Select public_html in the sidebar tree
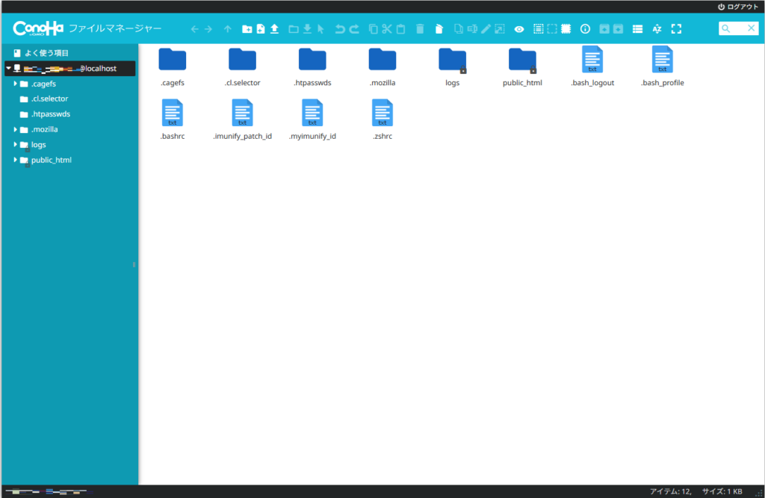 [51, 160]
